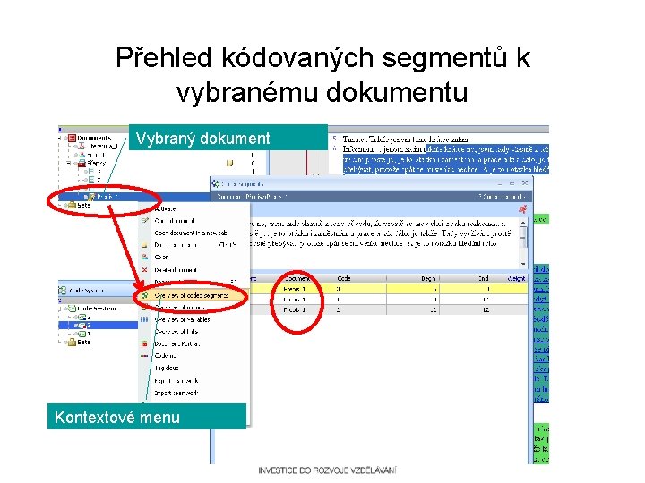Viewport: 645px width, 483px height.
Task: Click the text document icon for document 2
Action: 91,180
